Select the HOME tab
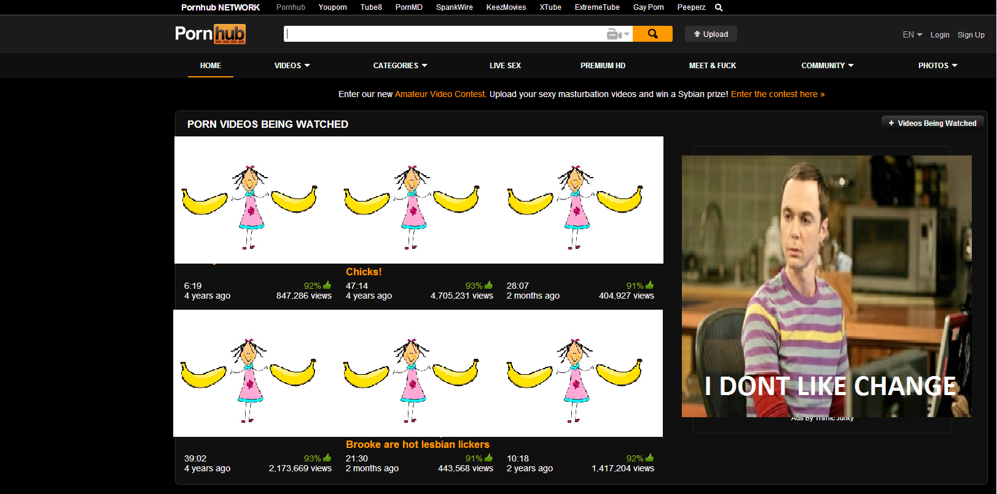This screenshot has width=997, height=494. 211,65
